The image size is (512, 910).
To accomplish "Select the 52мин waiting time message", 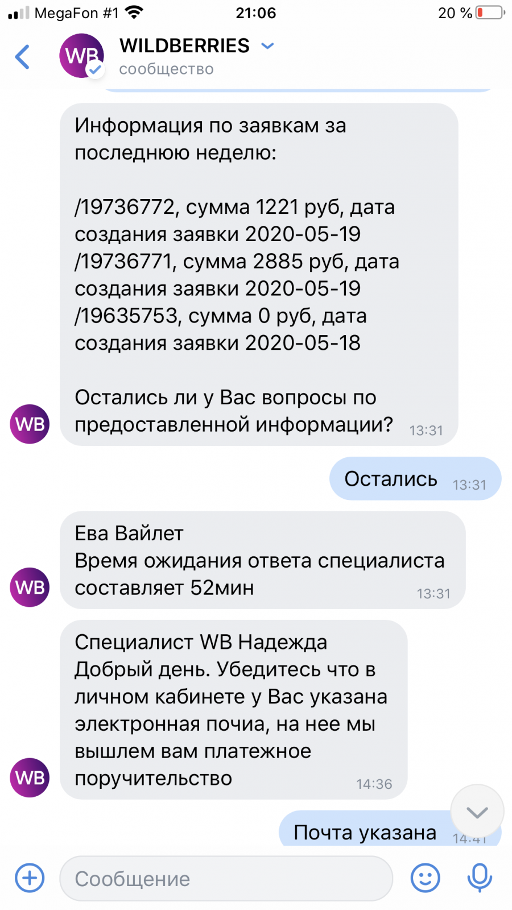I will [262, 560].
